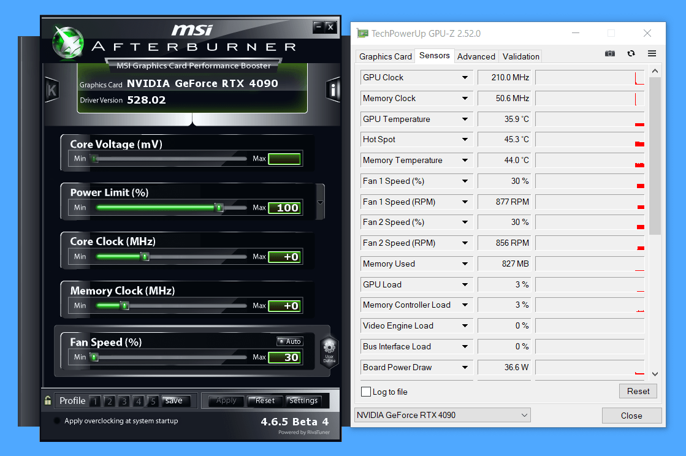The image size is (686, 456).
Task: Open the GPU Temperature sensor dropdown
Action: click(465, 119)
